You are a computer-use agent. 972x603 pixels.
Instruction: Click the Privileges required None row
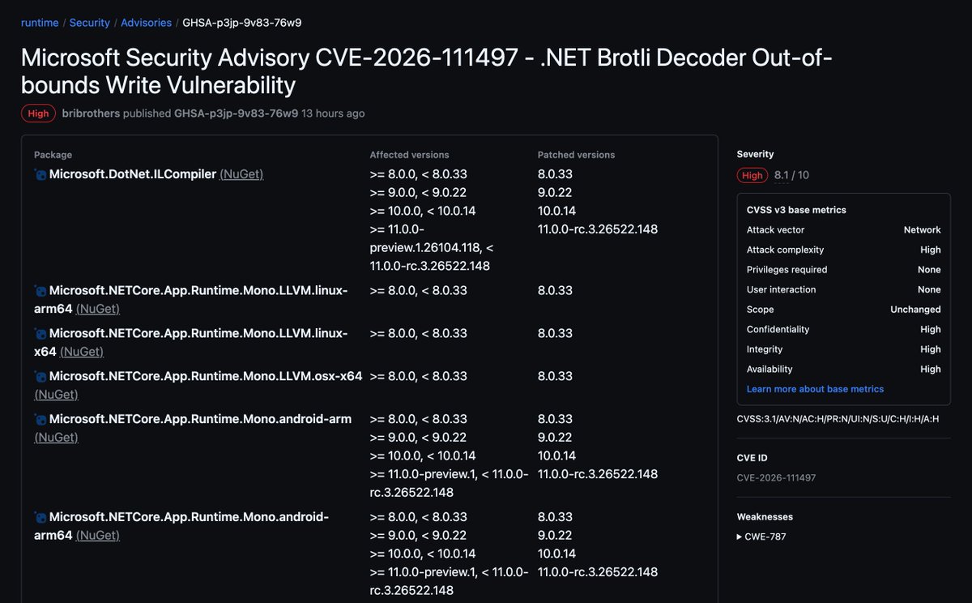[x=843, y=270]
